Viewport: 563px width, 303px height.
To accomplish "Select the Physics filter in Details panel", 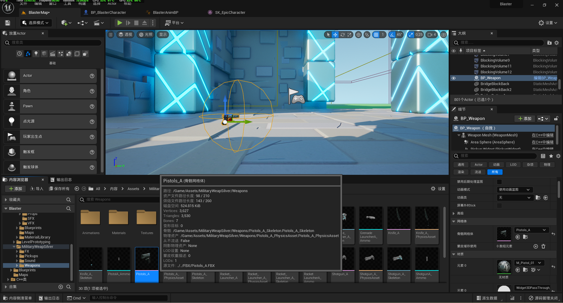I will (547, 165).
